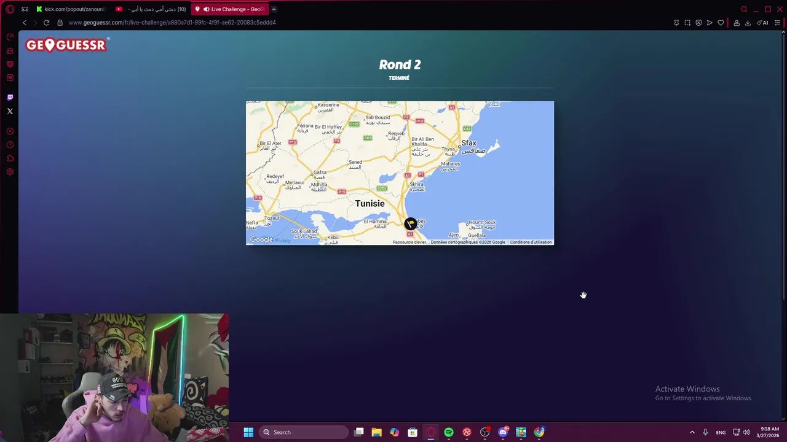787x442 pixels.
Task: Open 'Conditions d'utilisation' link on the map
Action: 531,242
